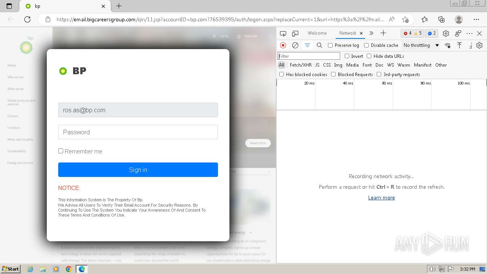487x274 pixels.
Task: Filter requests by Other type
Action: (441, 65)
